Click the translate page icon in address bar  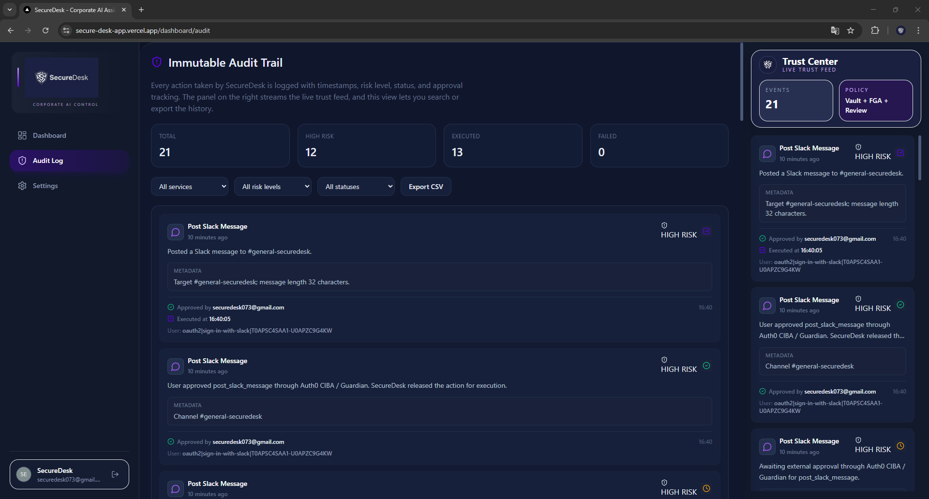(x=835, y=30)
